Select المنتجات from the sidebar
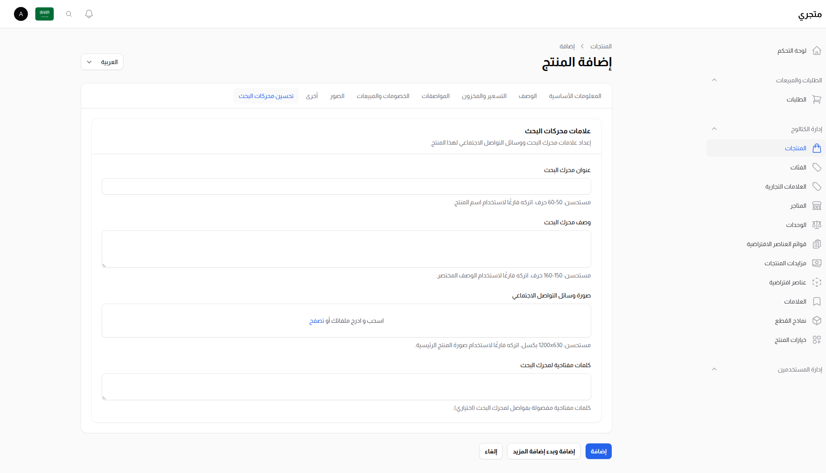 [x=794, y=148]
